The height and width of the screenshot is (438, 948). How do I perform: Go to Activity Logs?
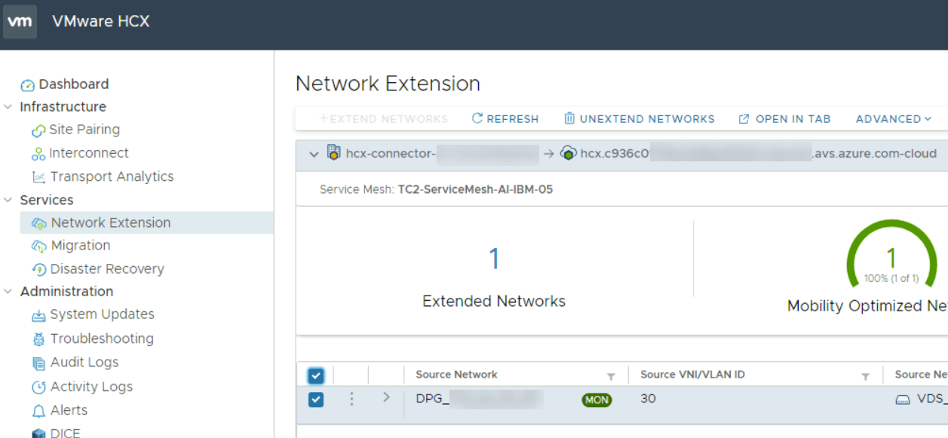click(x=91, y=387)
